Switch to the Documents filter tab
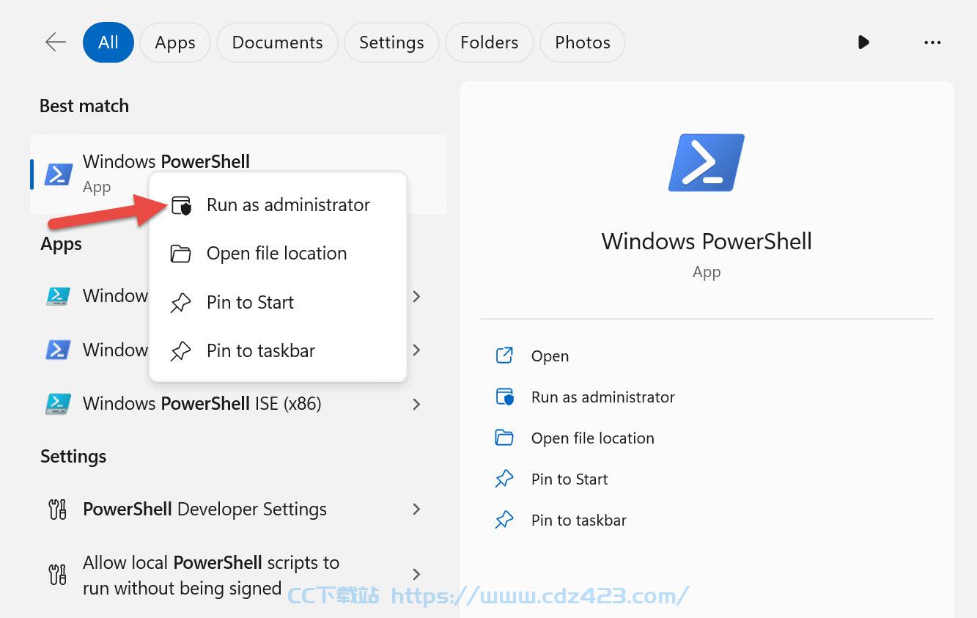This screenshot has width=977, height=618. [277, 43]
